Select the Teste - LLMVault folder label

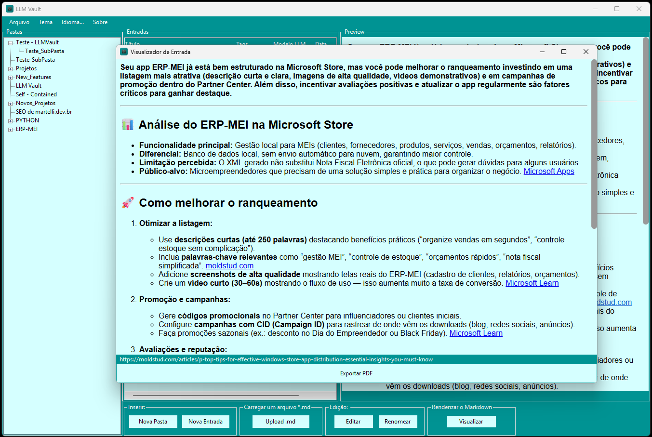tap(37, 42)
